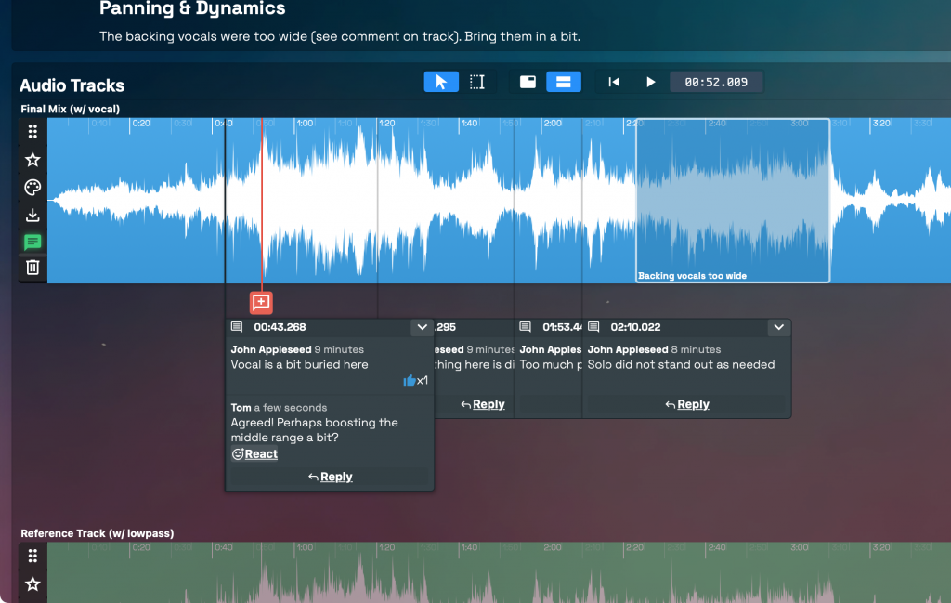The width and height of the screenshot is (951, 603).
Task: Switch to stacked tracks layout view
Action: point(563,82)
